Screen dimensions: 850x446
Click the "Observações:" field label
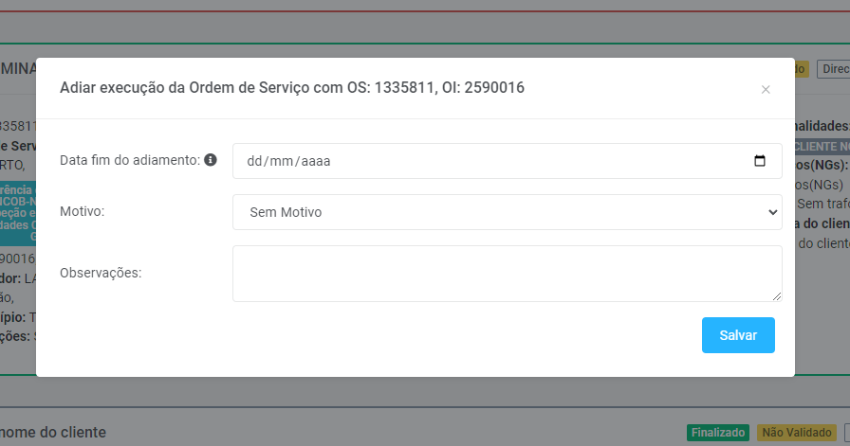coord(100,273)
